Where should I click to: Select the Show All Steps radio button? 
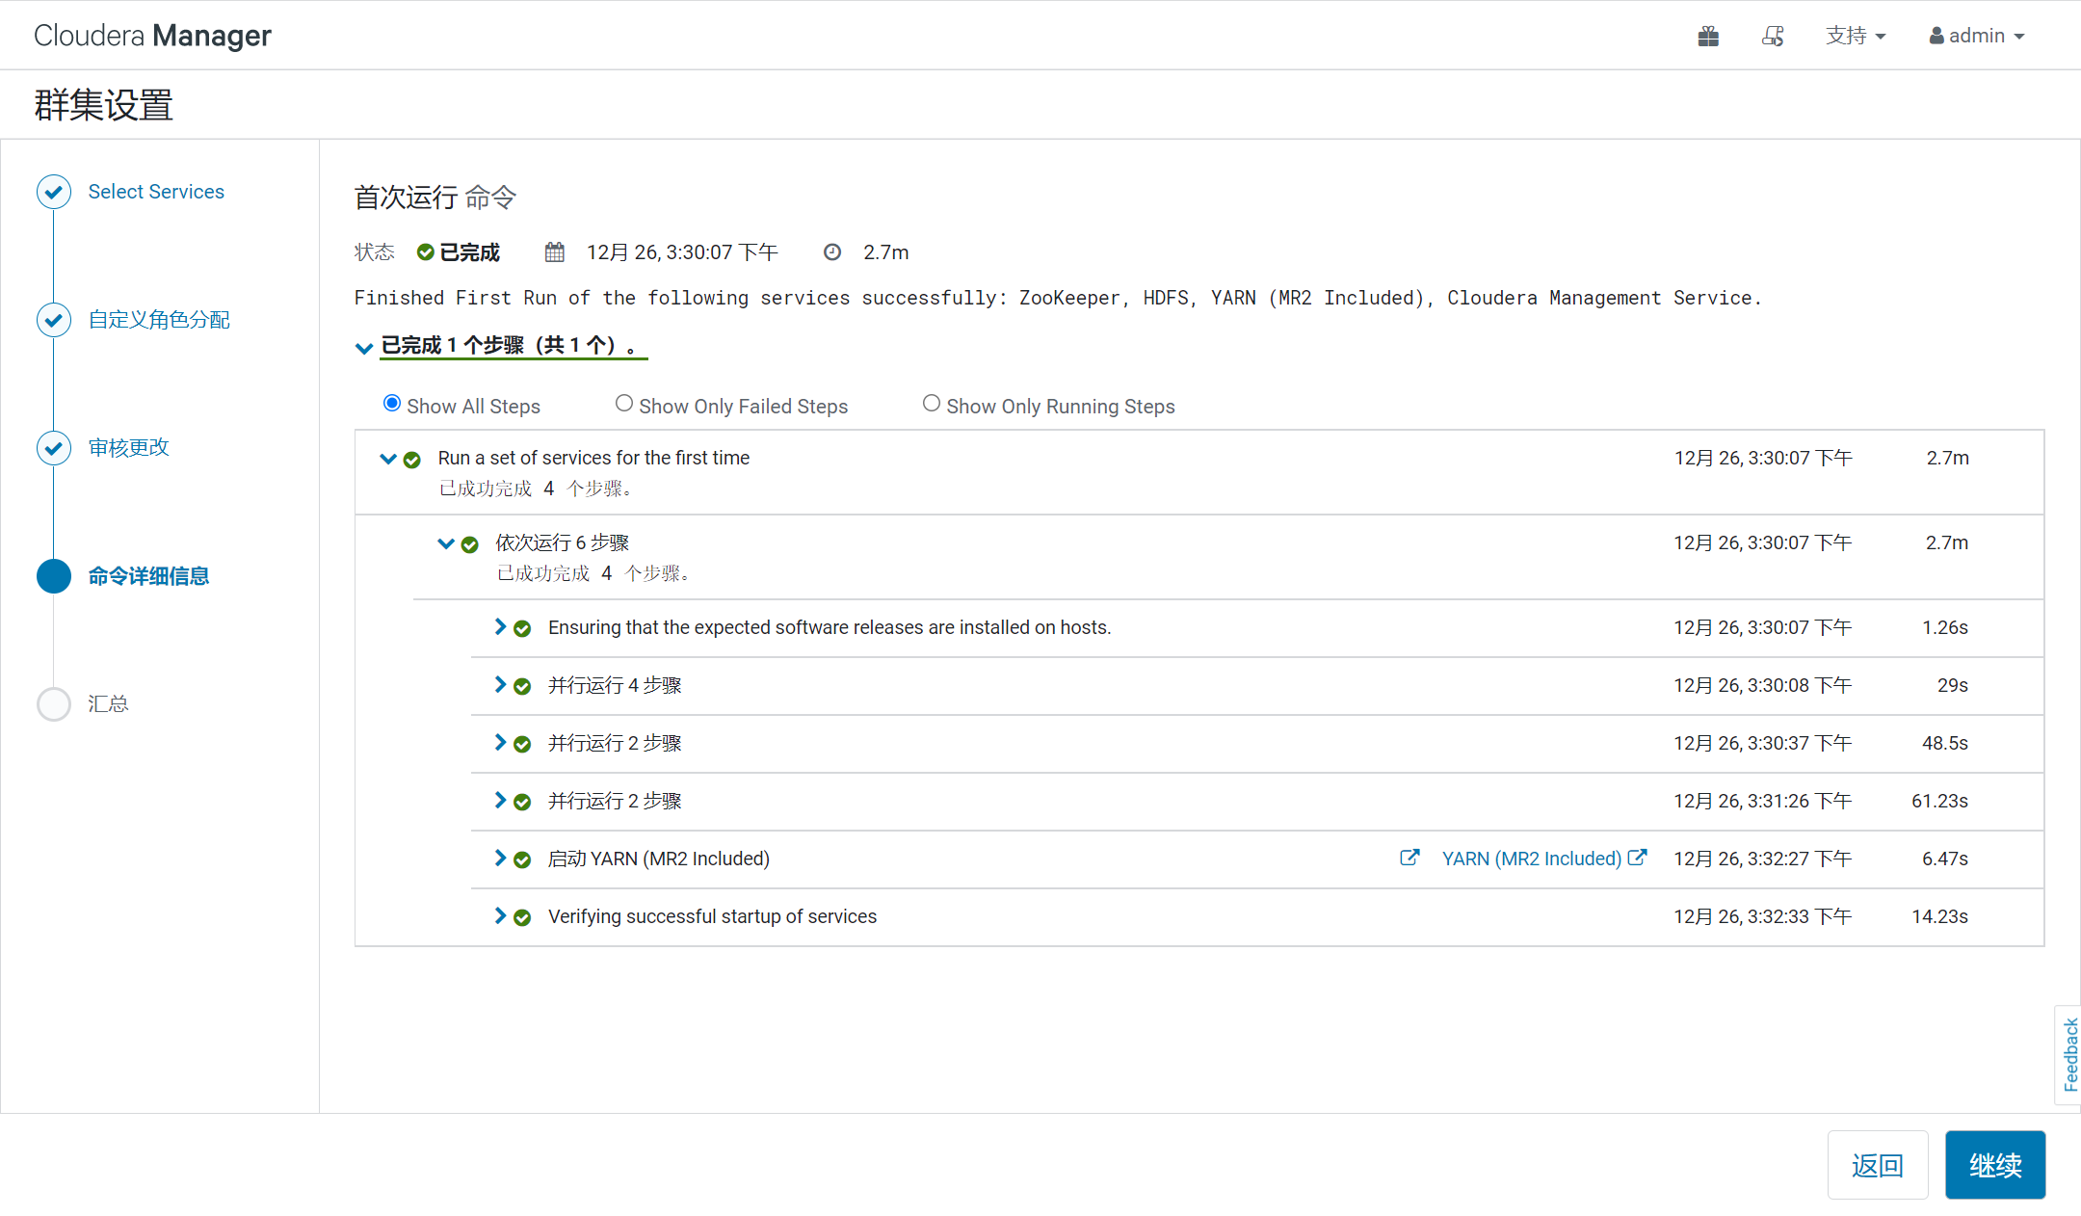(x=392, y=404)
